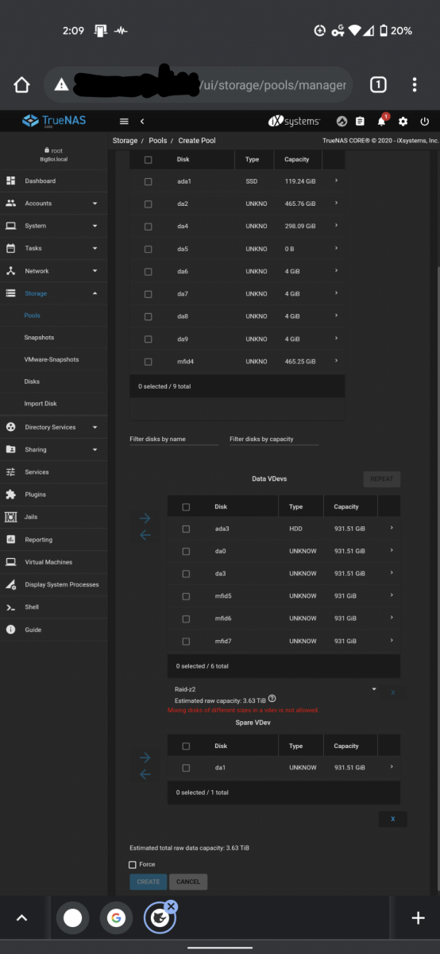Open the alerts bell icon
The height and width of the screenshot is (954, 440).
point(382,120)
